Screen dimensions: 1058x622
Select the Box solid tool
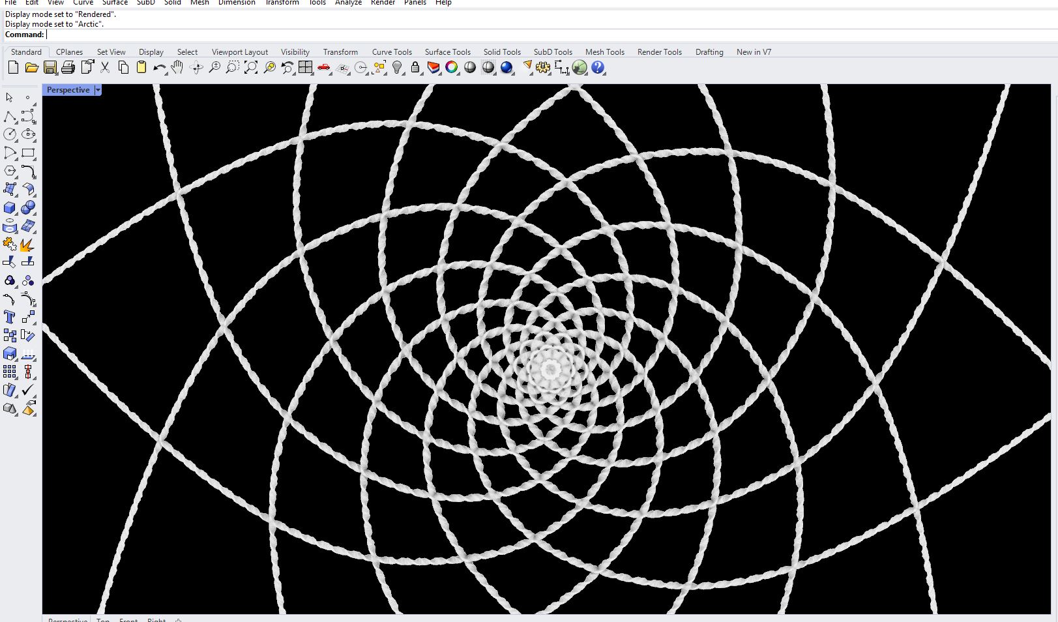pos(10,208)
